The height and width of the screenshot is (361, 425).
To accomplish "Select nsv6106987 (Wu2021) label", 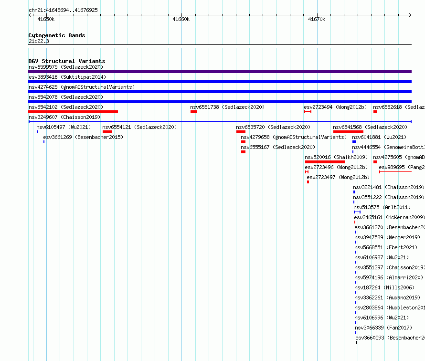I will (x=382, y=257).
